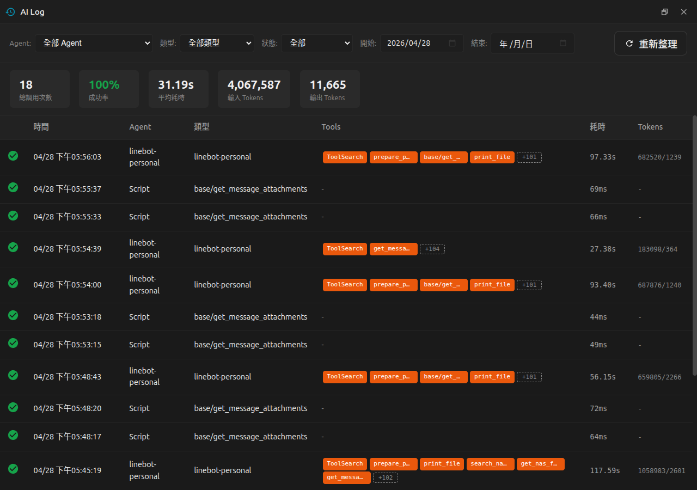The image size is (697, 490).
Task: Click search_na… tag in 05:45:19 row
Action: (x=491, y=464)
